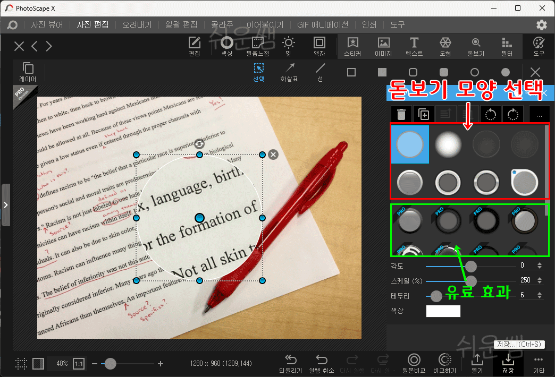
Task: Open the 색상 (Color) tool
Action: click(x=227, y=46)
